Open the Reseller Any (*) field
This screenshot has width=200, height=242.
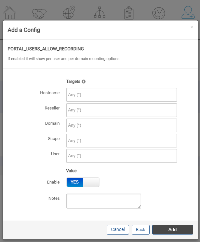point(122,110)
